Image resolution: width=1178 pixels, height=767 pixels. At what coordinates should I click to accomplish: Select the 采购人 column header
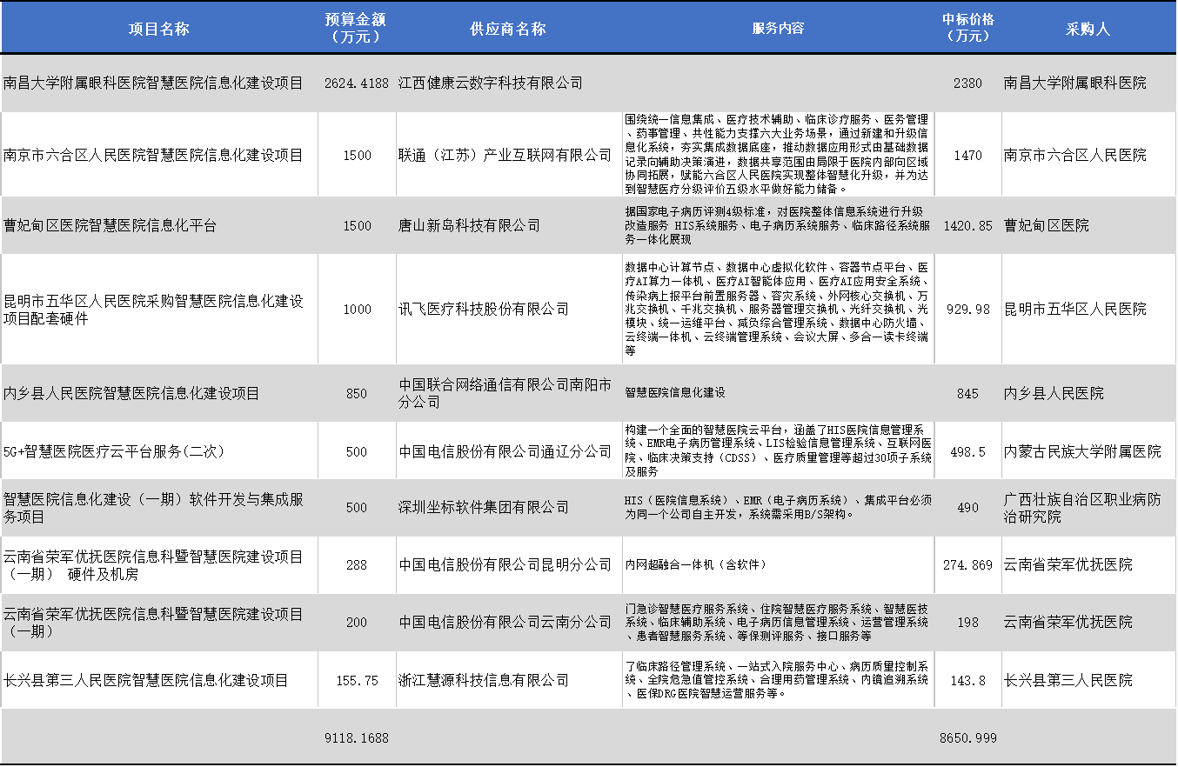(1088, 28)
